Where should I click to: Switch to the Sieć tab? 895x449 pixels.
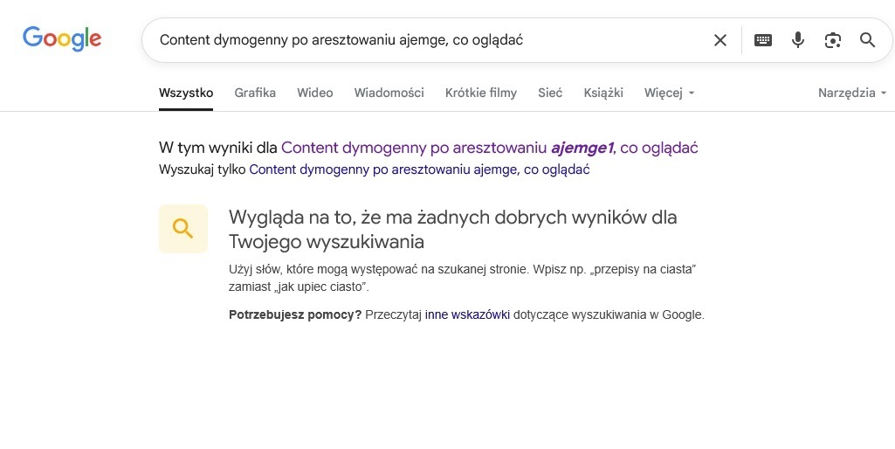click(550, 93)
